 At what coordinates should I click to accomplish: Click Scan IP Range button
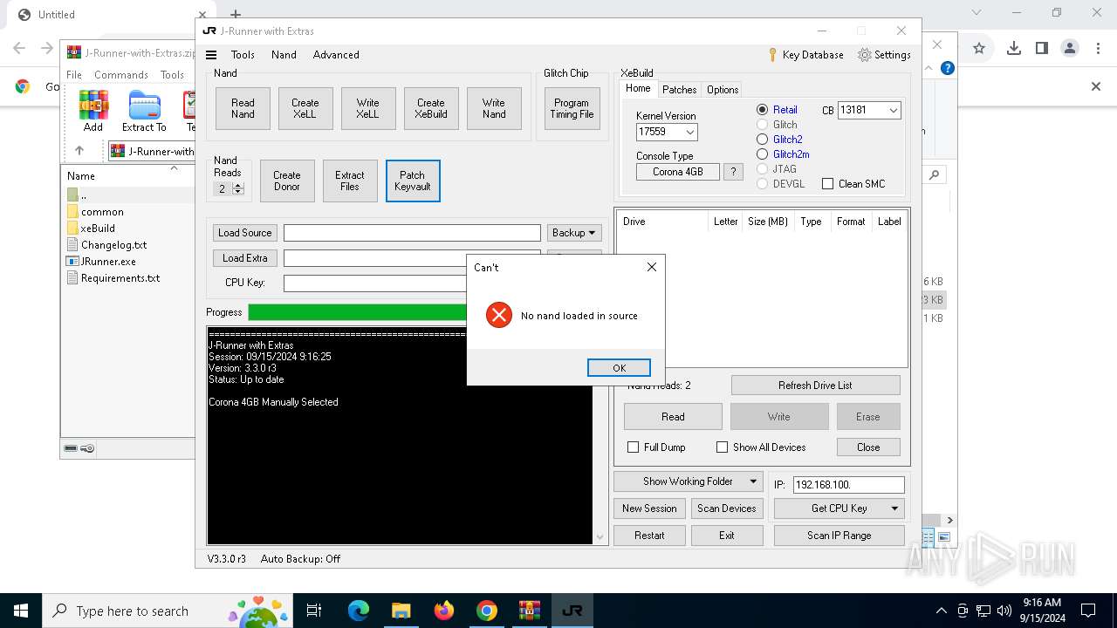tap(839, 536)
